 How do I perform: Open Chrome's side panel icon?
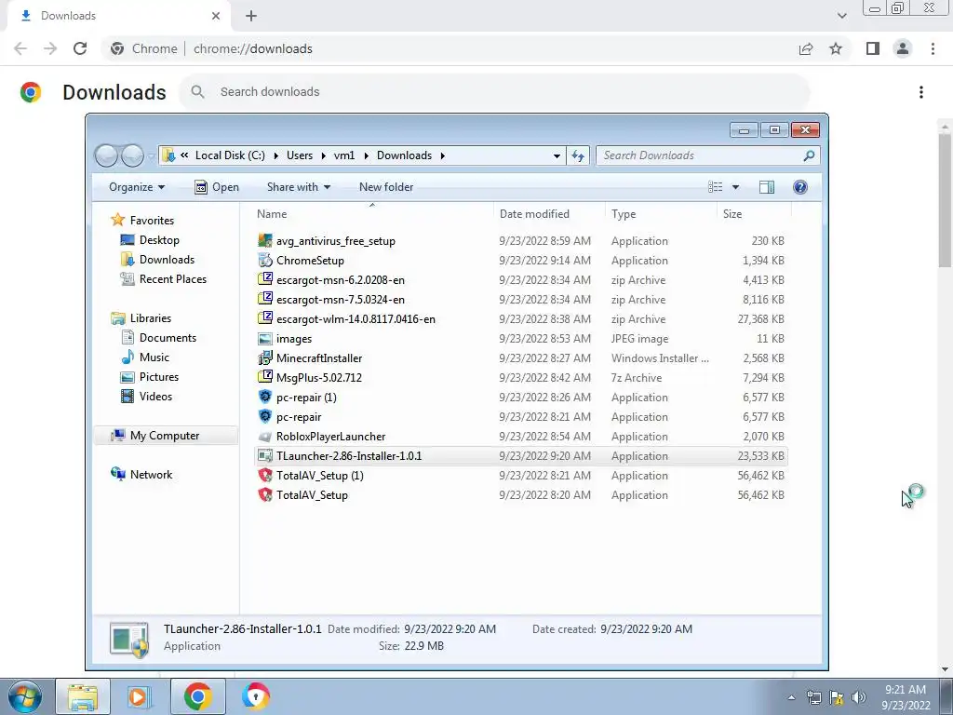[x=873, y=48]
